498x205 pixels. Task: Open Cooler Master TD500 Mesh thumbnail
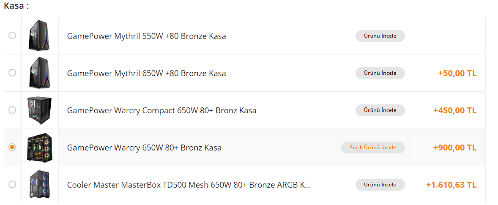[x=40, y=184]
